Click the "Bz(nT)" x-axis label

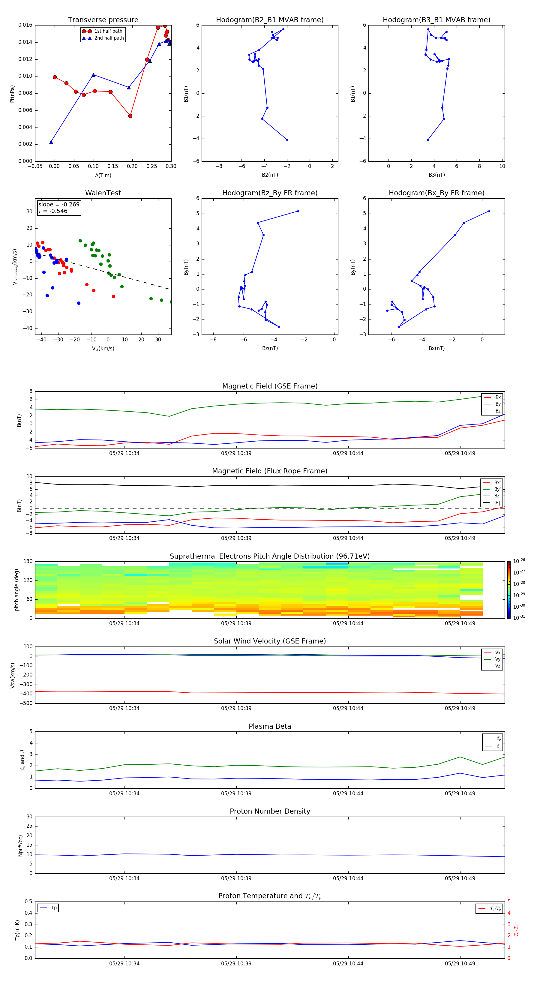pyautogui.click(x=270, y=348)
